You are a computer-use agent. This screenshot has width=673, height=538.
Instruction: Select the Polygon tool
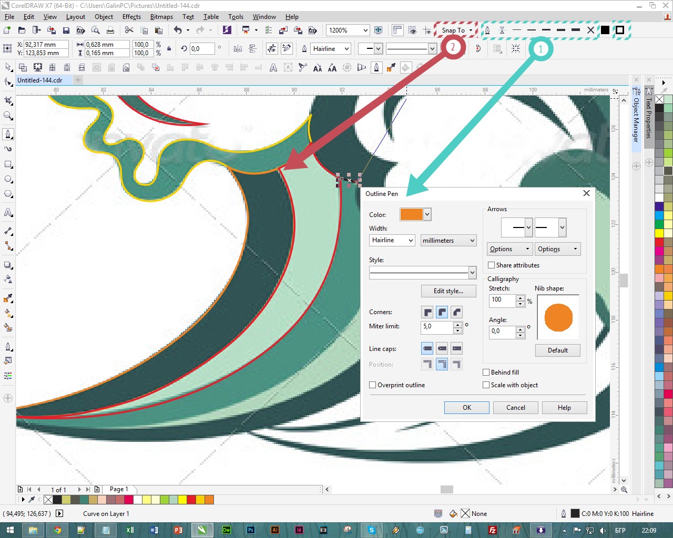point(8,194)
